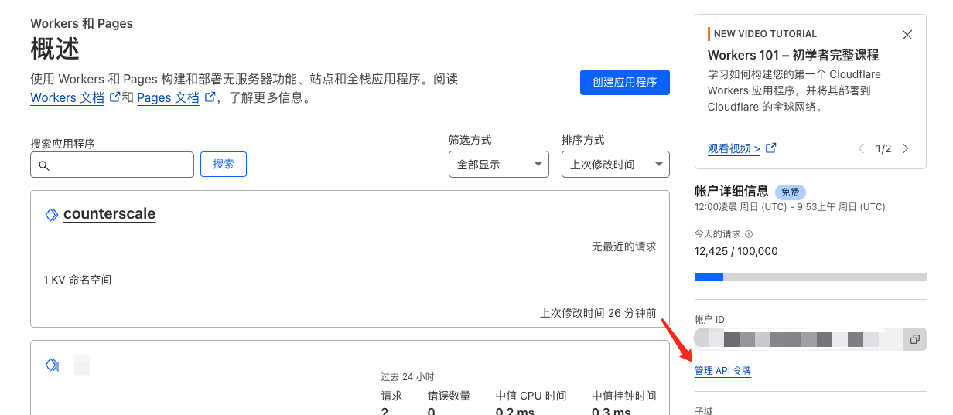Go to next tutorial with right chevron
The width and height of the screenshot is (953, 415).
tap(906, 148)
